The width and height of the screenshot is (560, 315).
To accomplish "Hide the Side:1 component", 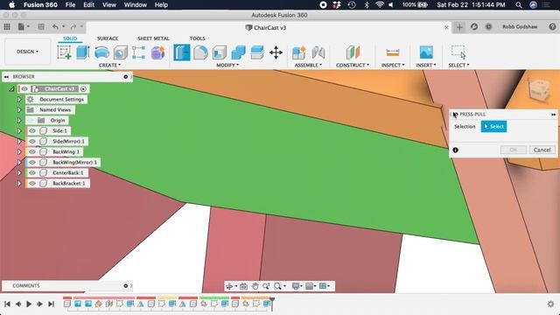I will (x=32, y=131).
